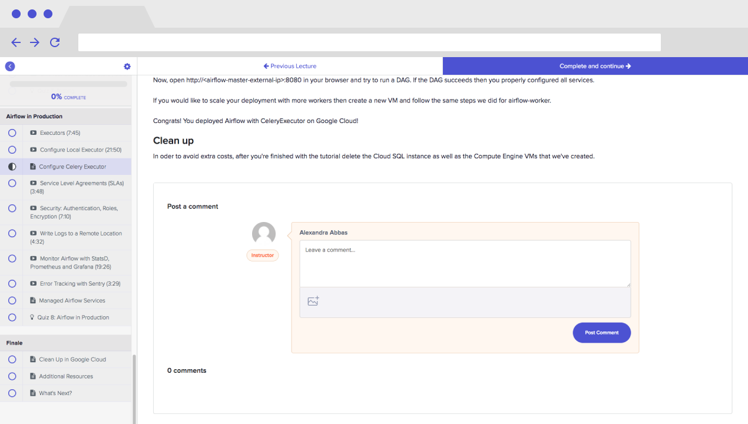Image resolution: width=748 pixels, height=424 pixels.
Task: Click document icon beside What's Next?
Action: pyautogui.click(x=33, y=393)
